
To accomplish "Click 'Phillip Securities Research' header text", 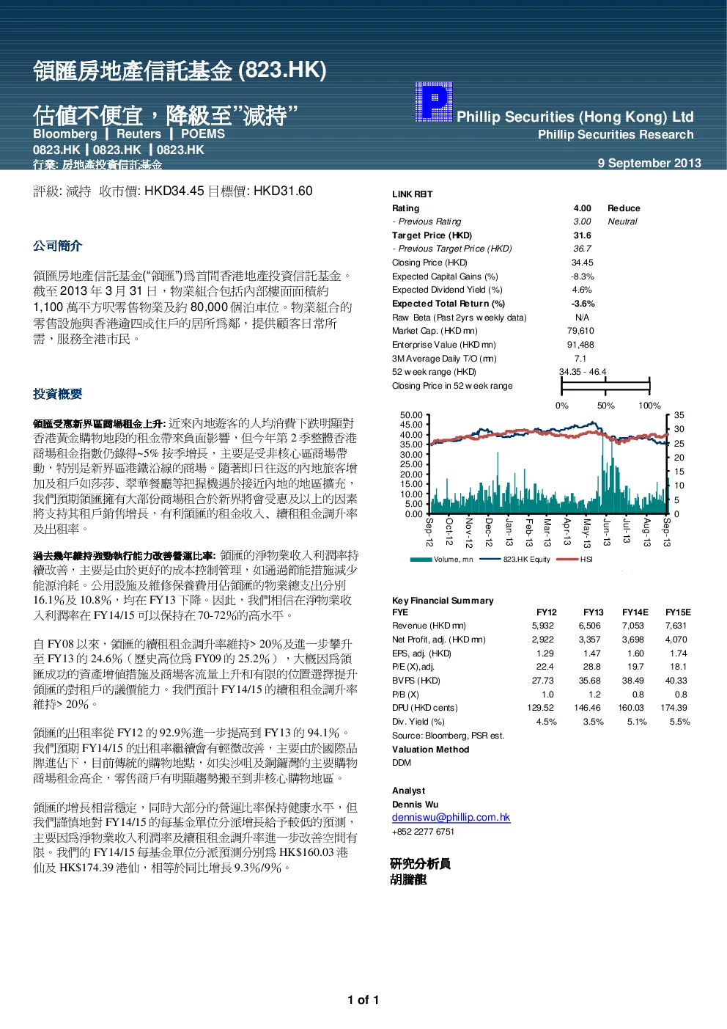I will (x=616, y=134).
